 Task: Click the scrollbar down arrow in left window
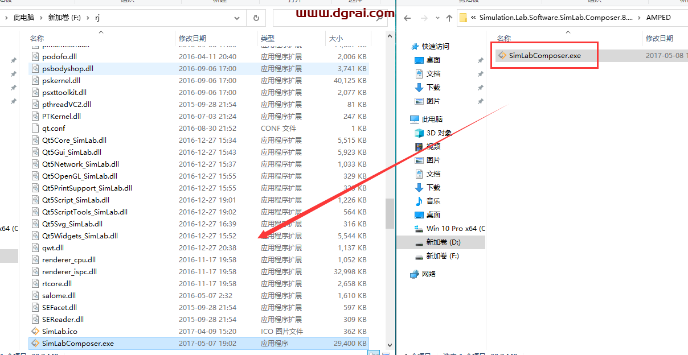click(x=390, y=345)
